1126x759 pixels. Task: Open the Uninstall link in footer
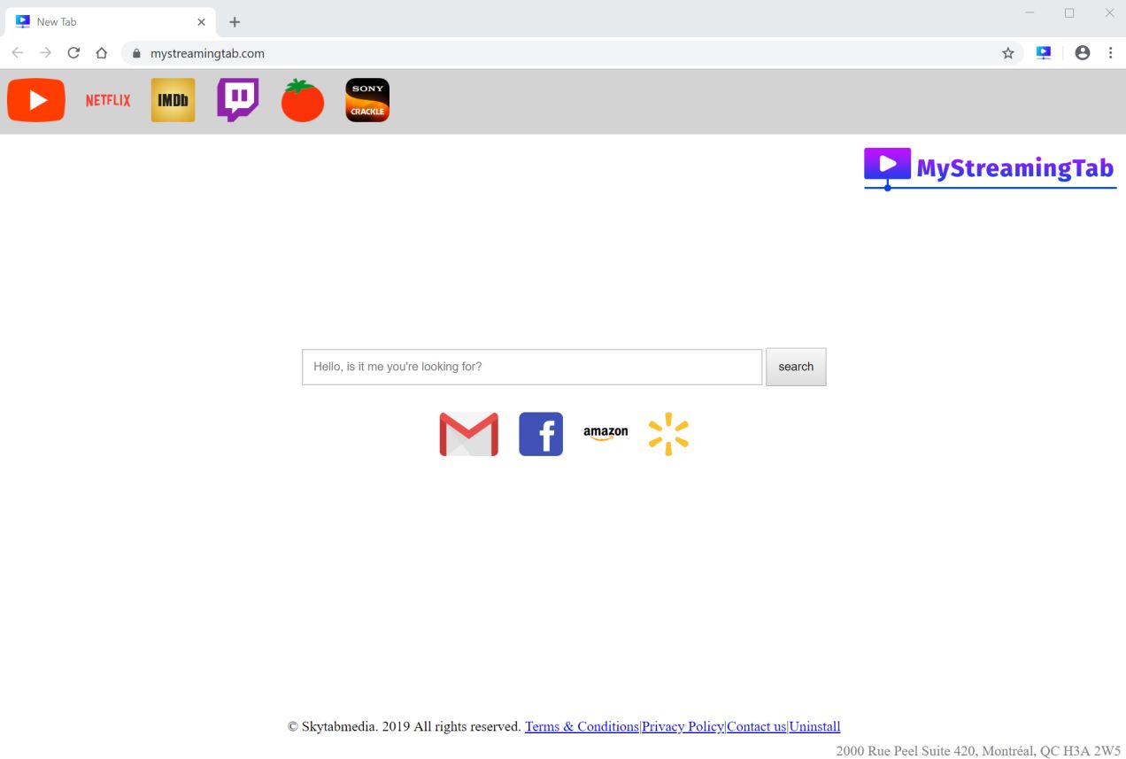(x=814, y=726)
